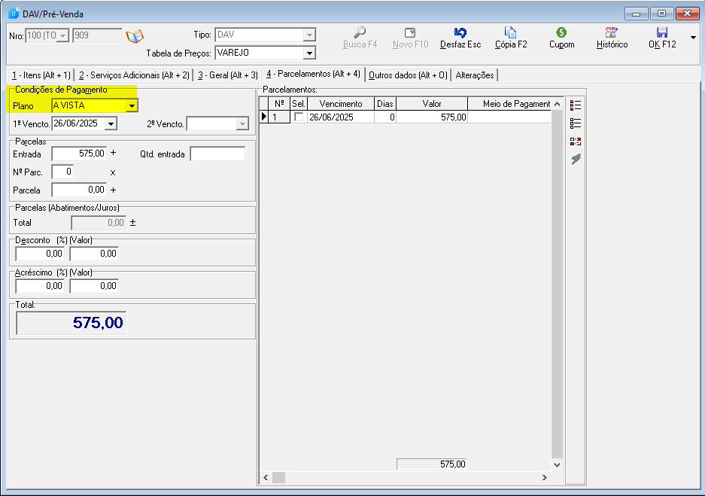705x496 pixels.
Task: Open the Plano dropdown showing A VISTA
Action: pos(132,105)
